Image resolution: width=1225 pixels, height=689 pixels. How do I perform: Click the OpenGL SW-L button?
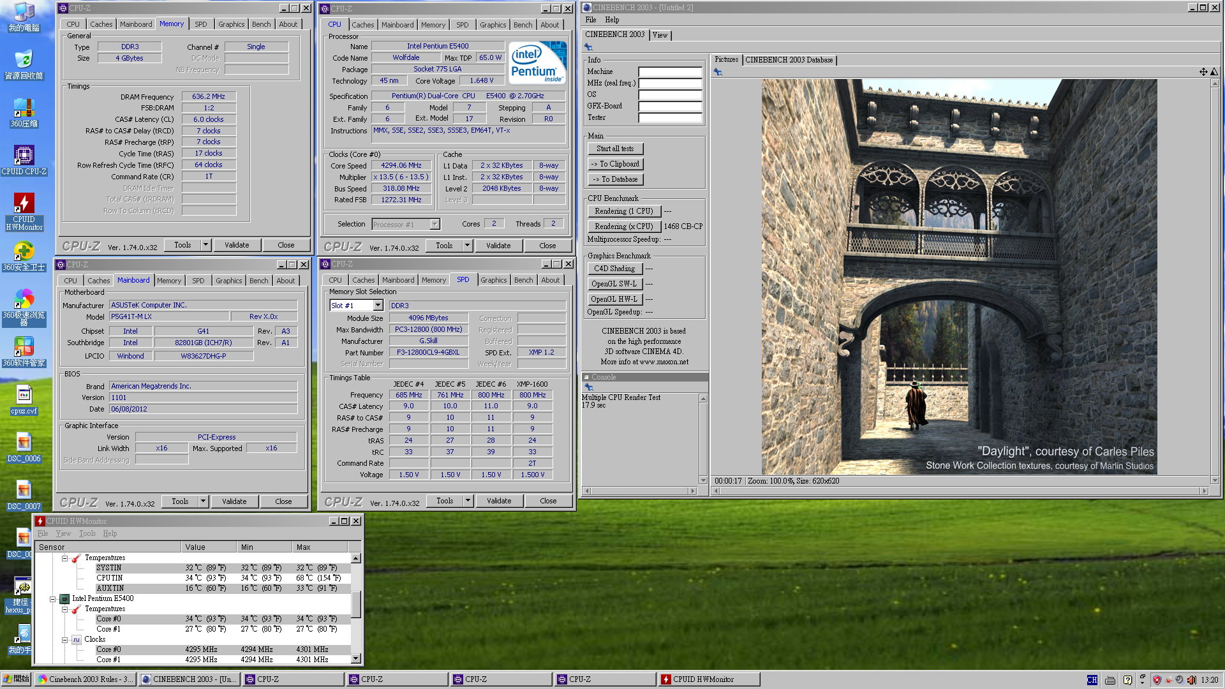pyautogui.click(x=614, y=284)
